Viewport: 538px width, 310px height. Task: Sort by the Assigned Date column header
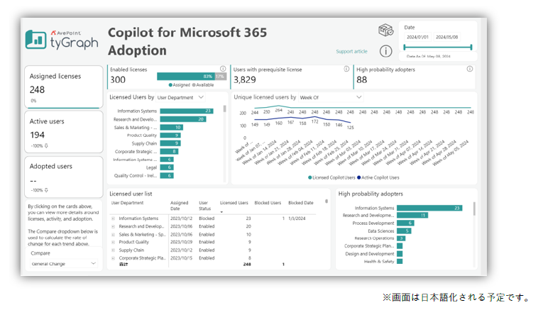(179, 206)
